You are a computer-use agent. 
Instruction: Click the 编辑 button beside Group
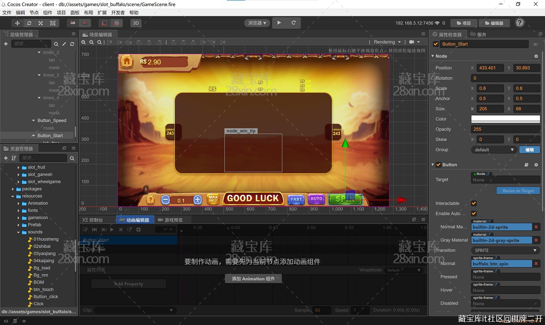coord(529,150)
